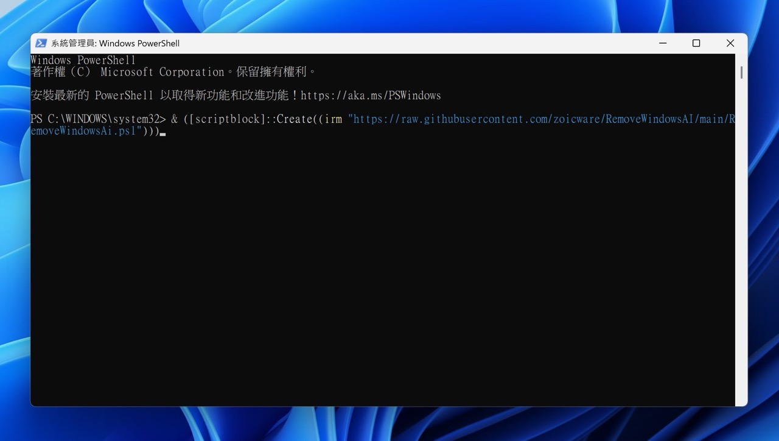Click the desktop wallpaper above the window
779x441 pixels.
(x=389, y=15)
